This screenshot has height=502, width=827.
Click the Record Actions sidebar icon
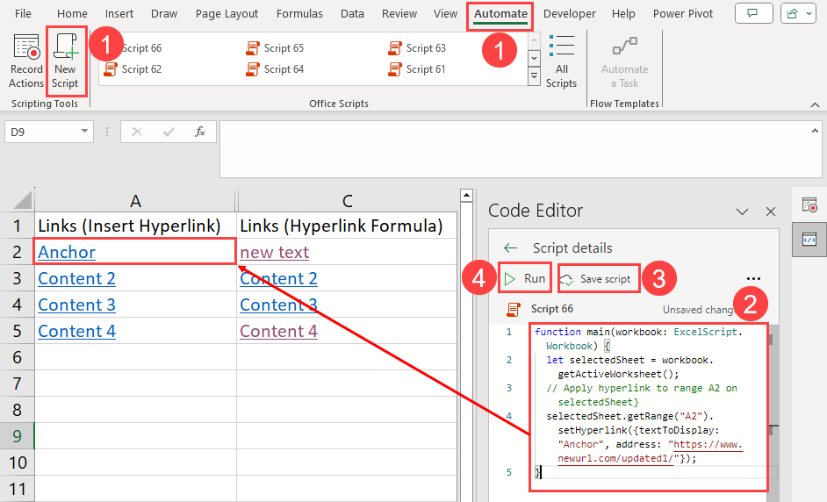pyautogui.click(x=809, y=204)
